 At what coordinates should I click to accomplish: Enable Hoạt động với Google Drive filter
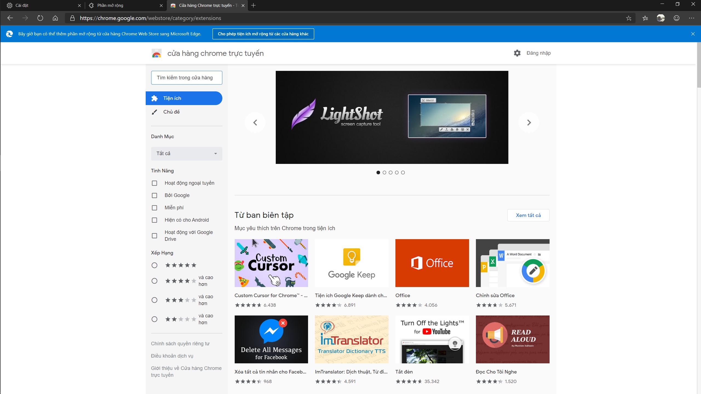(x=154, y=236)
